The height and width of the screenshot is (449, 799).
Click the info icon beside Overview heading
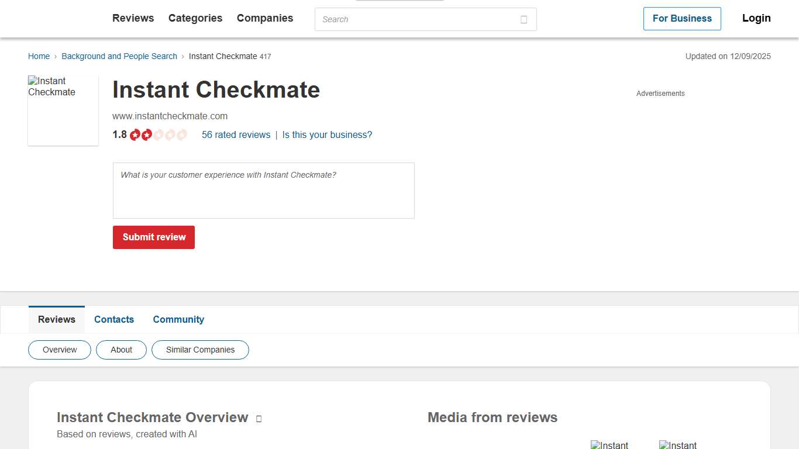pos(259,418)
